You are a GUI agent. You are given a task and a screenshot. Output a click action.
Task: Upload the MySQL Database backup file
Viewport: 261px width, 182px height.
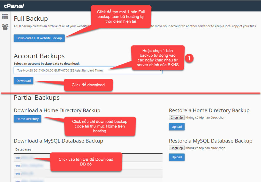[177, 157]
